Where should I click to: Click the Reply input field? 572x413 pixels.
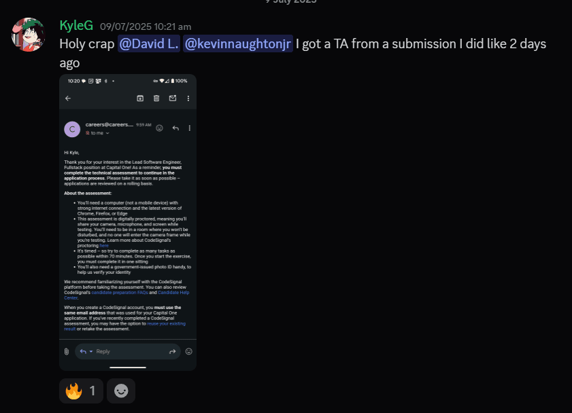(128, 351)
